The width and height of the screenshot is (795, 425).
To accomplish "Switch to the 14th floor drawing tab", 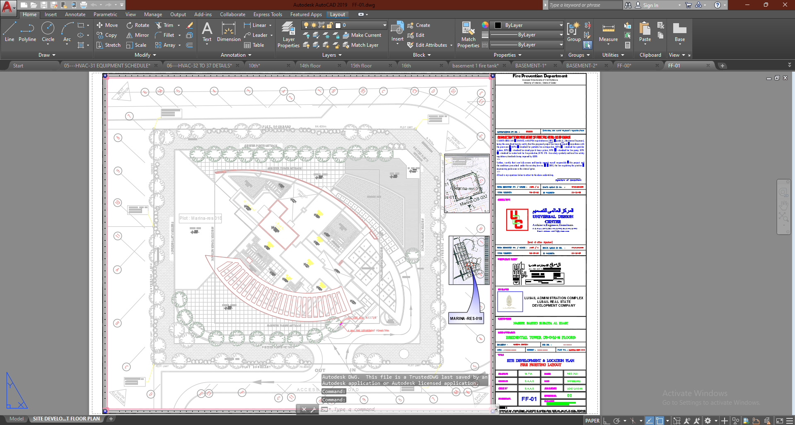I will click(310, 66).
